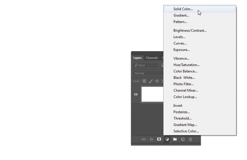Image resolution: width=247 pixels, height=160 pixels.
Task: Click the link layers icon
Action: tap(143, 140)
